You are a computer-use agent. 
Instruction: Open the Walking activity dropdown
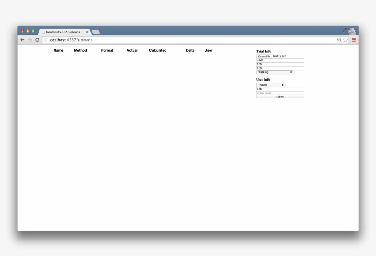[274, 72]
